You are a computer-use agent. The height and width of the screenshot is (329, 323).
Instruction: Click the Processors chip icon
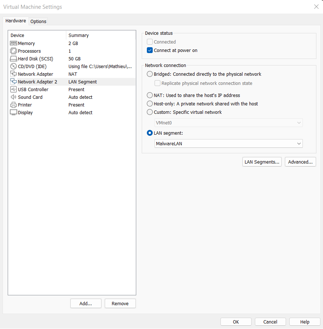click(x=14, y=51)
